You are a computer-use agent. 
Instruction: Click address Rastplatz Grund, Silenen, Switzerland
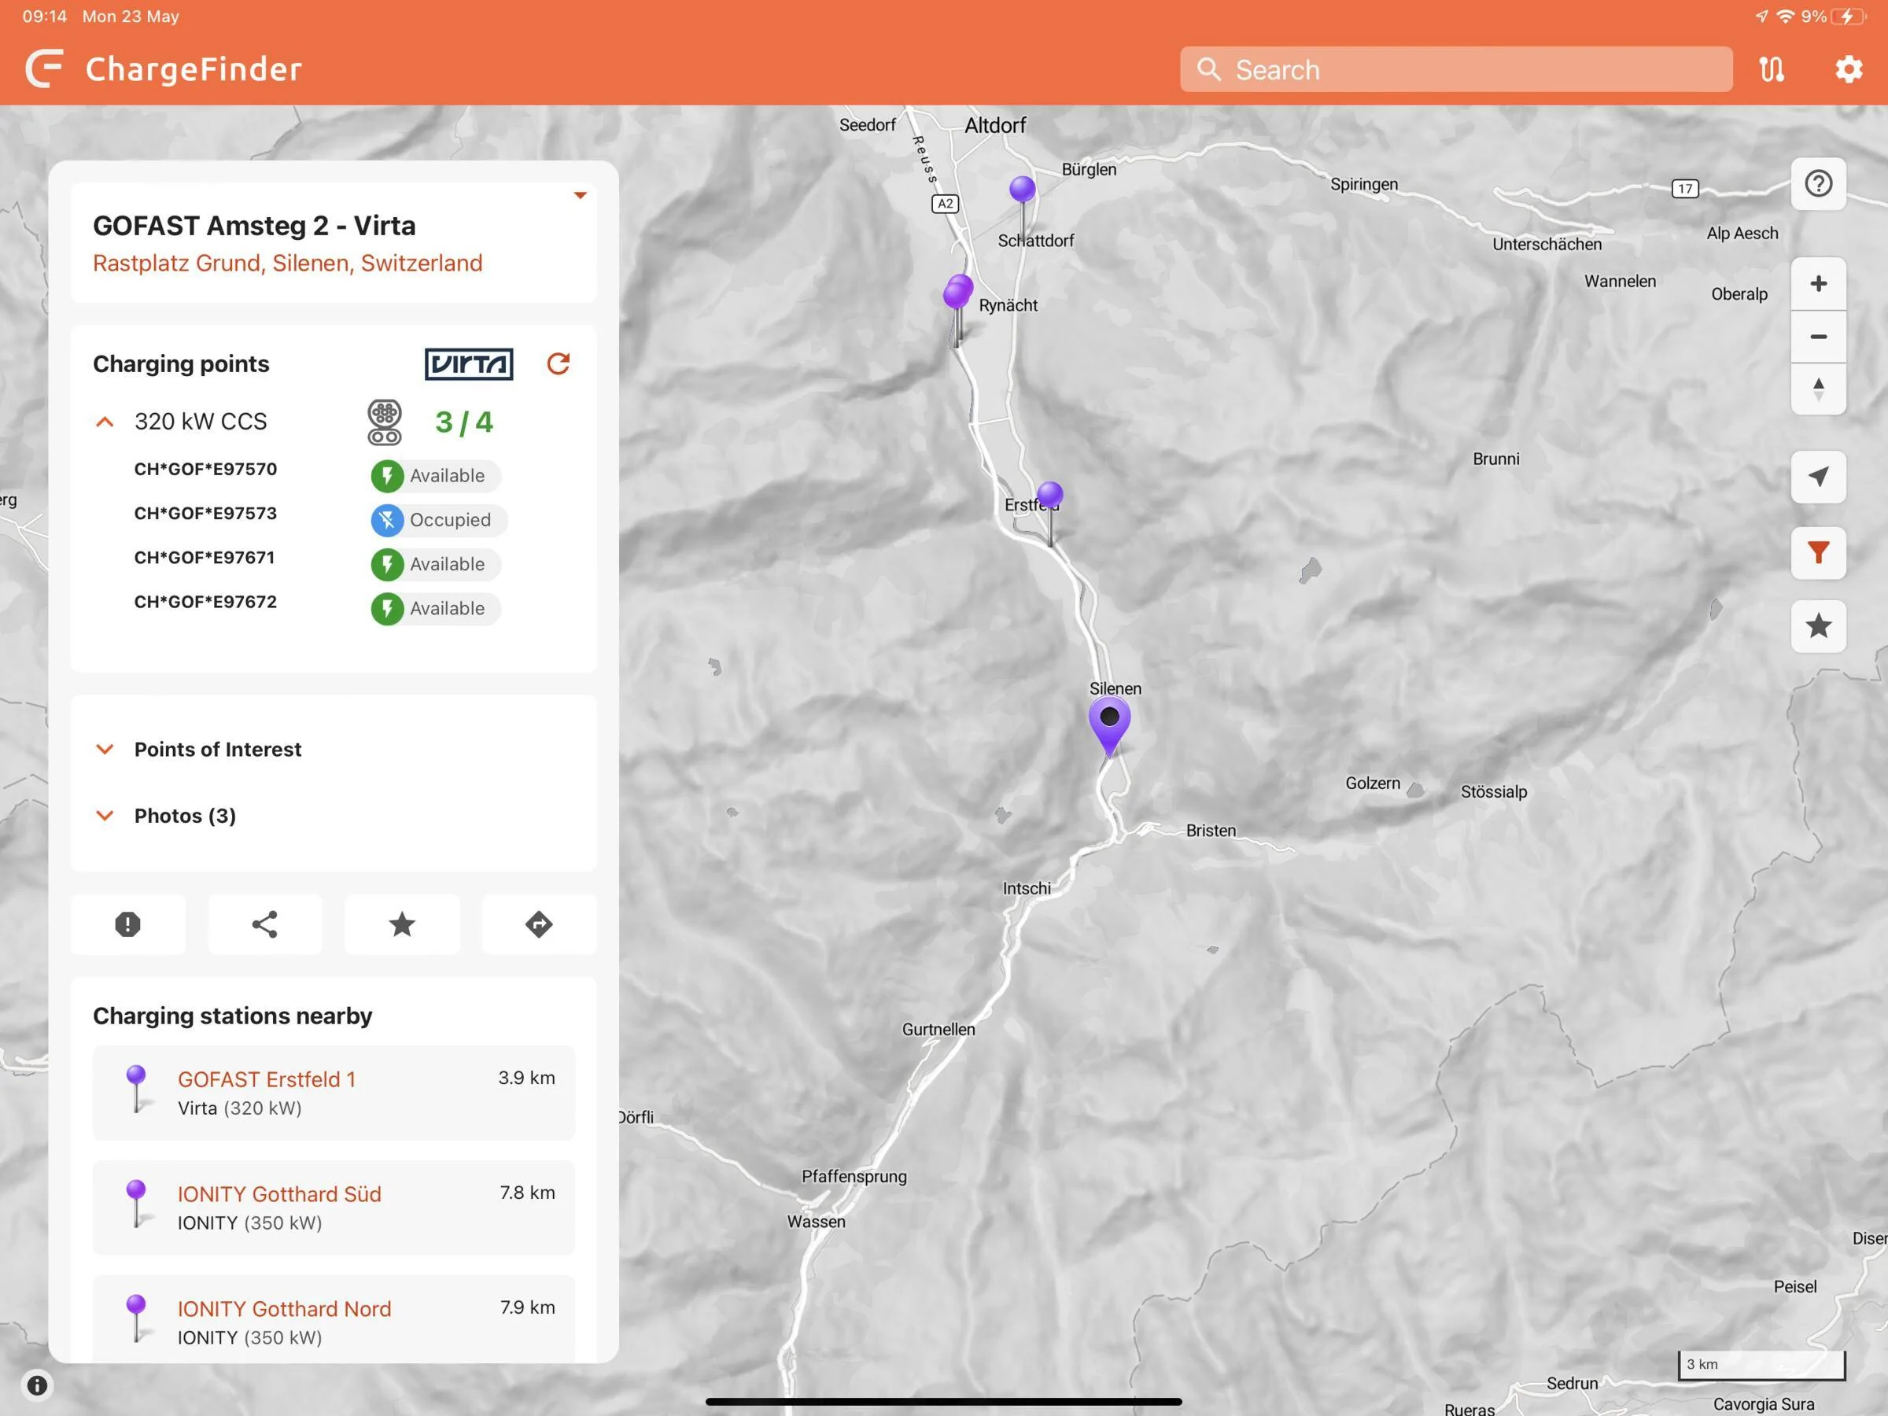click(288, 263)
